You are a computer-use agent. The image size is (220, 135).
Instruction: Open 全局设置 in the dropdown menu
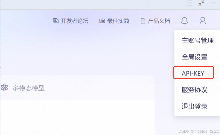(x=194, y=57)
